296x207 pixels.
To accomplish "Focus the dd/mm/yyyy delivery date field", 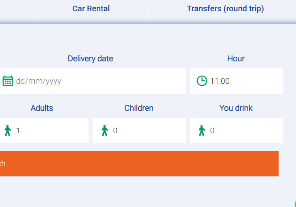I will coord(97,81).
